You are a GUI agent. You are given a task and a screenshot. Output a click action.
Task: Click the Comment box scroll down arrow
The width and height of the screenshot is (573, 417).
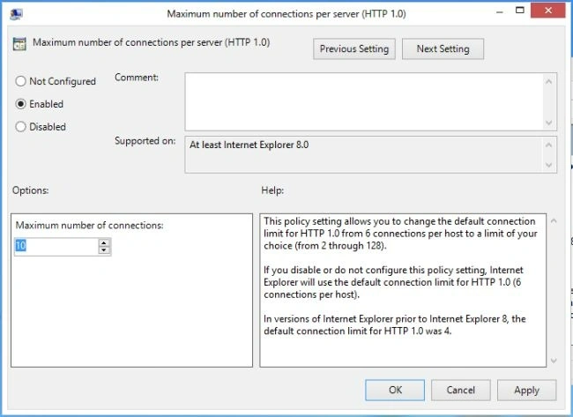[x=548, y=123]
